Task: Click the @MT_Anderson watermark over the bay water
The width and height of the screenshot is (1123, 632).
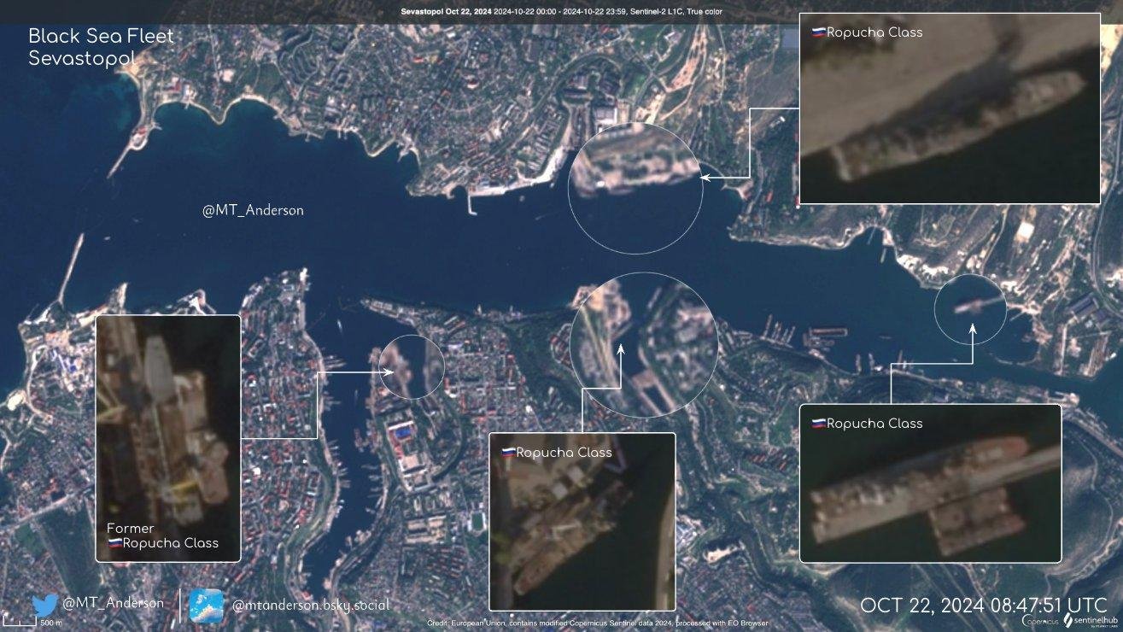Action: point(253,210)
